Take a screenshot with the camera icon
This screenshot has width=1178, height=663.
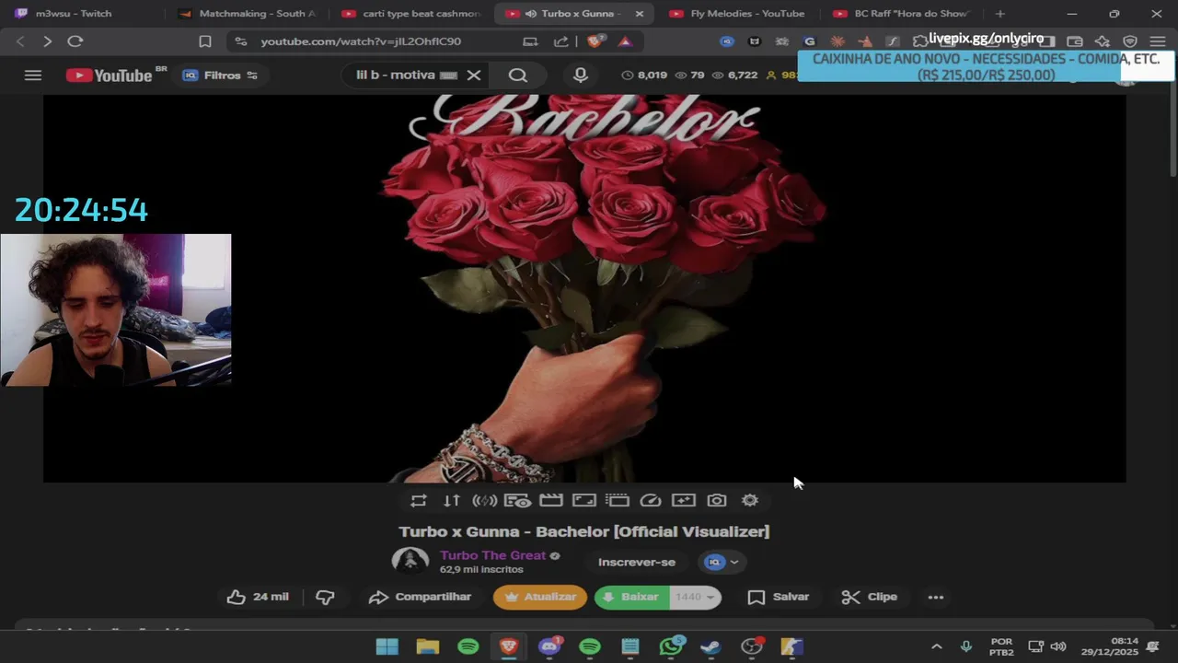[x=717, y=500]
